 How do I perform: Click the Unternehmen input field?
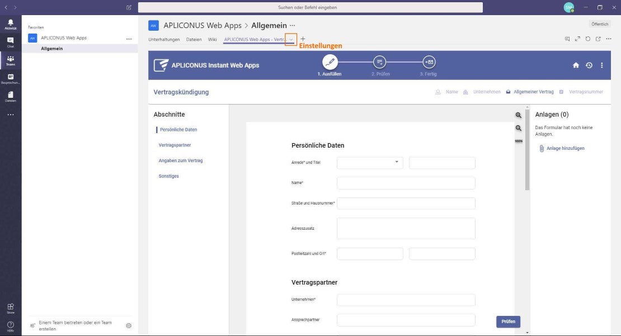coord(406,300)
